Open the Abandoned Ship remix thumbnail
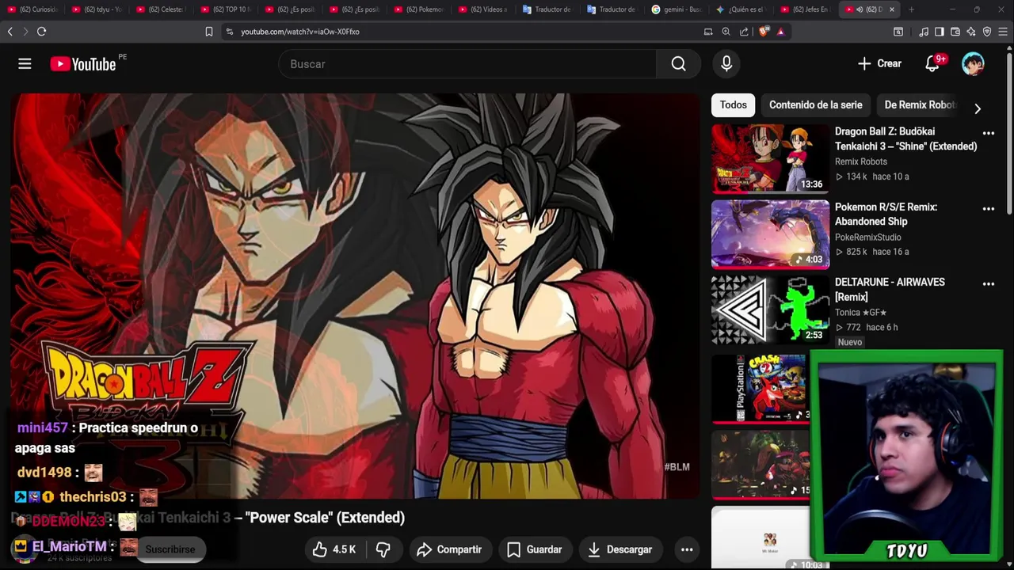This screenshot has height=570, width=1014. (770, 234)
